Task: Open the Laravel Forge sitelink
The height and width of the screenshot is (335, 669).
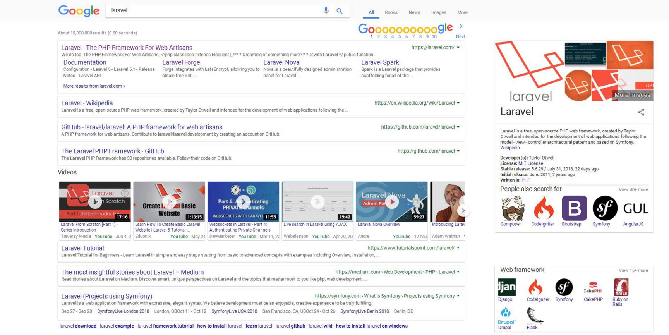Action: (181, 62)
